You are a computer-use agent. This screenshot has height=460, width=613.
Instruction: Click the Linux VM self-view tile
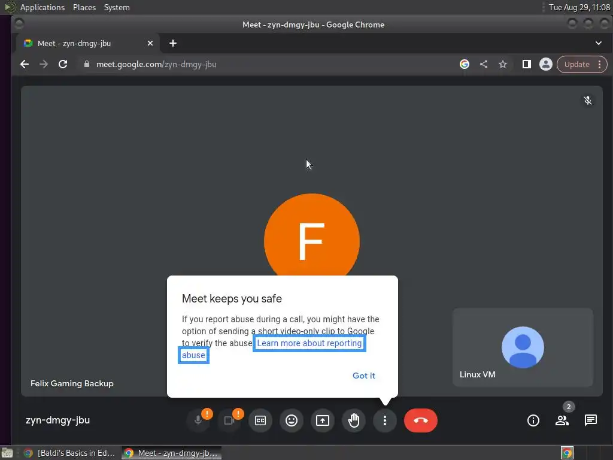(523, 347)
